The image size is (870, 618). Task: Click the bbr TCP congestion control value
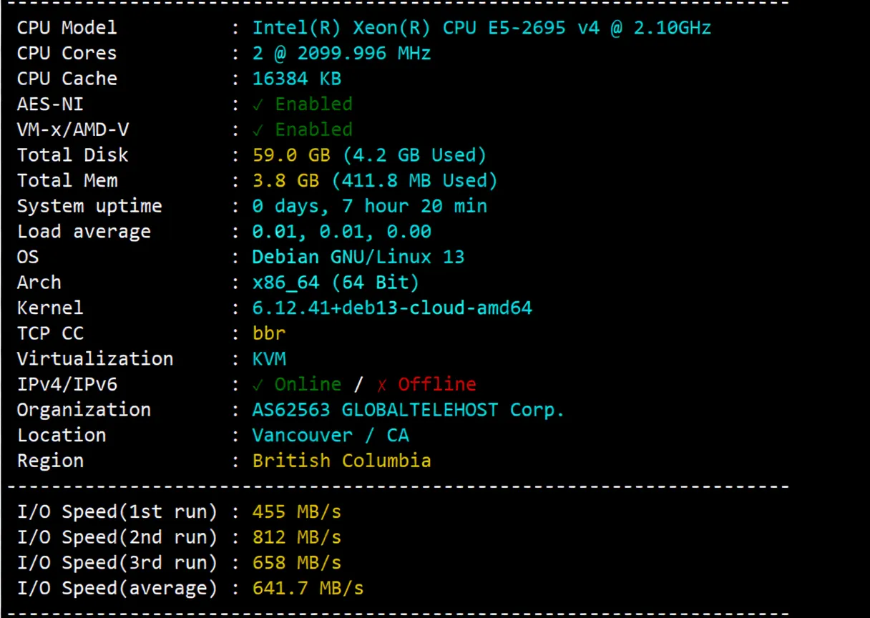pos(269,333)
